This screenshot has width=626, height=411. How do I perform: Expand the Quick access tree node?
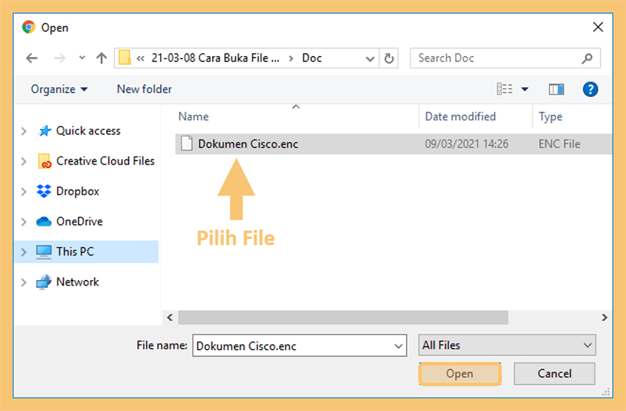[x=24, y=131]
